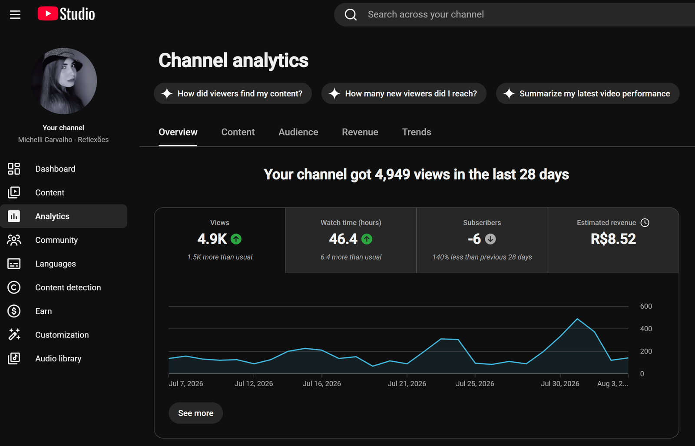This screenshot has height=446, width=695.
Task: Click the See more button
Action: pos(196,413)
